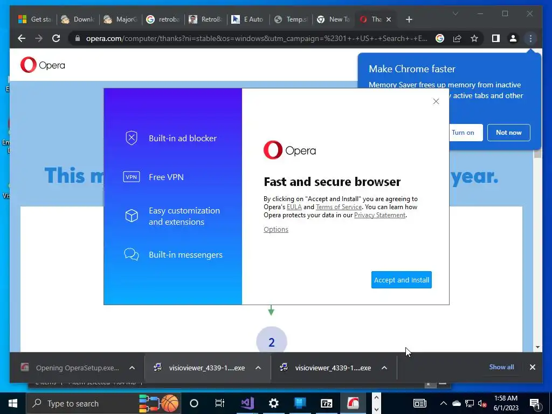The width and height of the screenshot is (552, 414).
Task: Open the Windows Start menu
Action: [x=13, y=403]
